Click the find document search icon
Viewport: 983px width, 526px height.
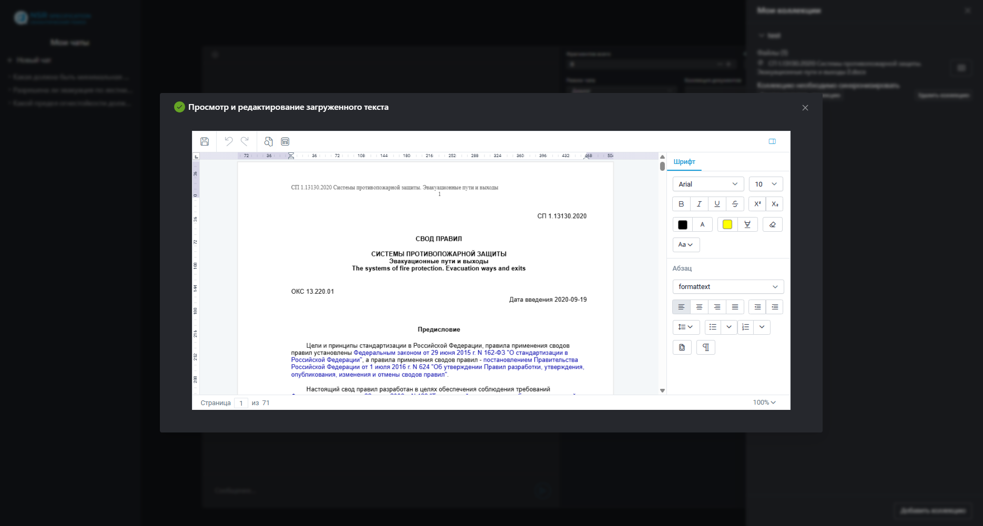(268, 141)
